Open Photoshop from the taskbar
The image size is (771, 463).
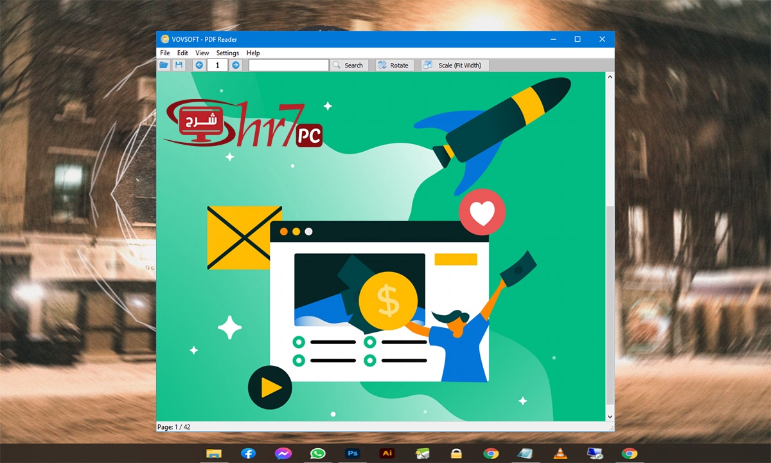[x=352, y=453]
